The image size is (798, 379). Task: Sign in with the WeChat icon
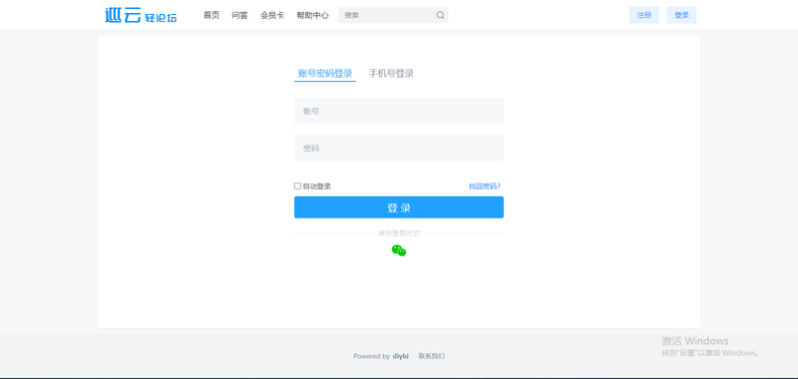coord(399,250)
